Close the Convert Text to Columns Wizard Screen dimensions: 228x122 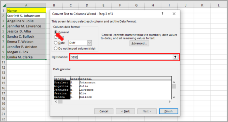point(174,14)
